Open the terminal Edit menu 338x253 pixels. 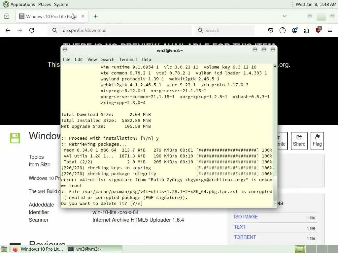[x=79, y=59]
